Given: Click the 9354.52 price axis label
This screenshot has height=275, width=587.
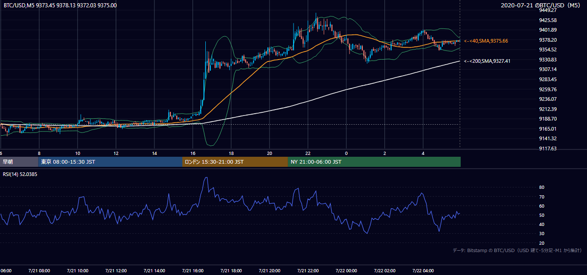Looking at the screenshot, I should click(x=547, y=49).
